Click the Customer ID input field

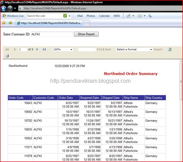(x=52, y=34)
